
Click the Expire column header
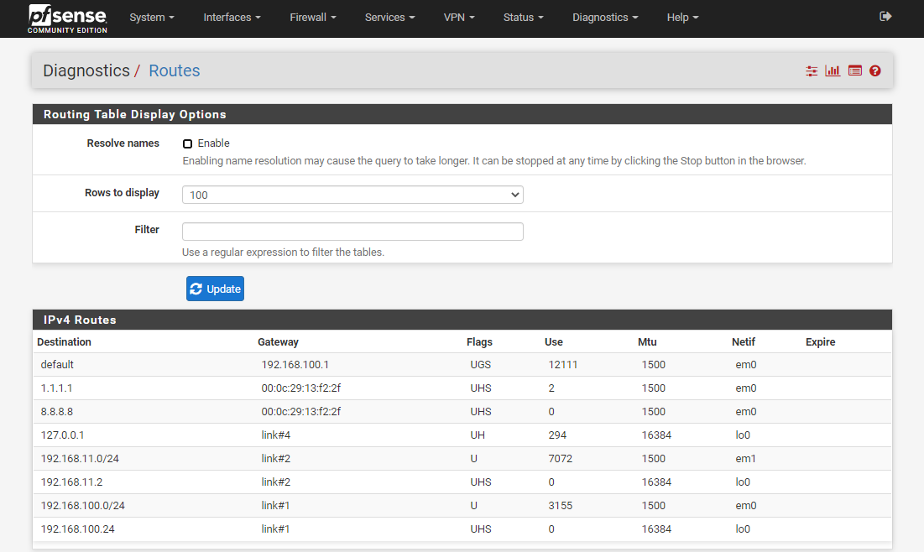[820, 342]
